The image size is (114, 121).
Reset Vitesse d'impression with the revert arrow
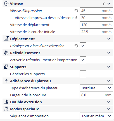[76, 11]
